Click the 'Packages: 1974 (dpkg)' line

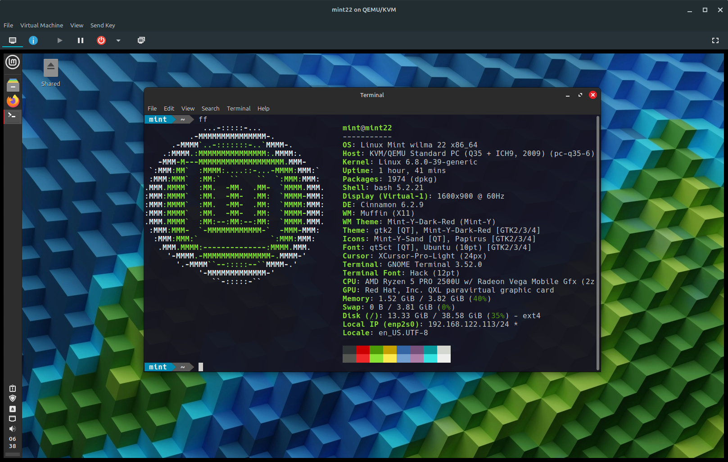click(390, 179)
